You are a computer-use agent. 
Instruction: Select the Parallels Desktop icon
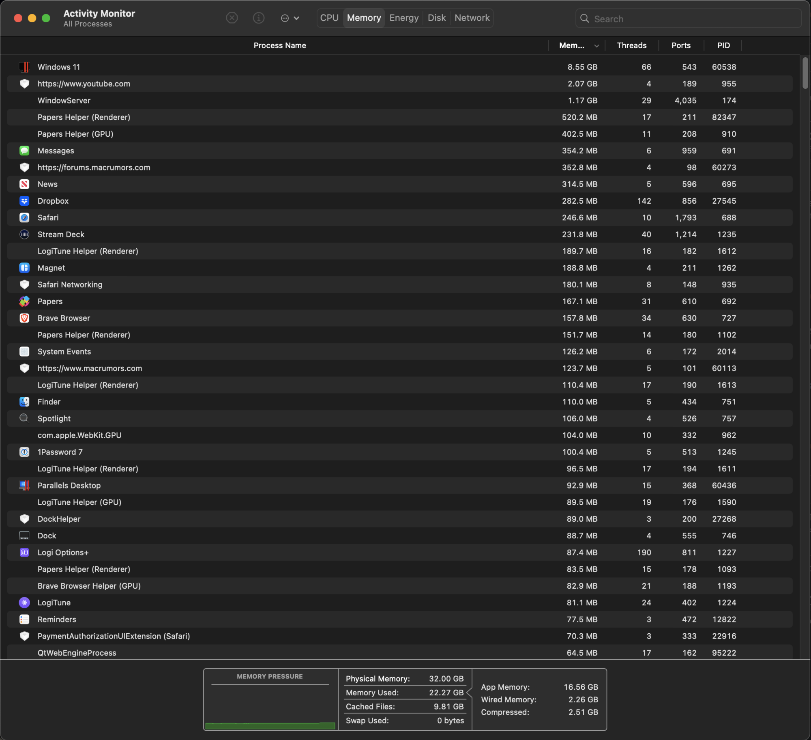[x=24, y=485]
